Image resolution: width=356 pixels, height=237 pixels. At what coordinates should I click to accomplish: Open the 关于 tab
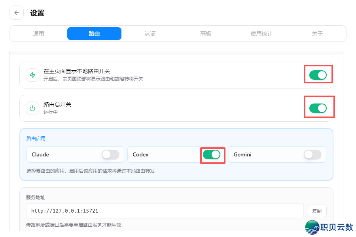pyautogui.click(x=317, y=34)
